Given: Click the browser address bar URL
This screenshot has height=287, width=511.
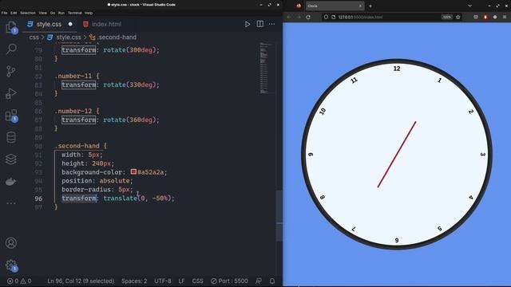Looking at the screenshot, I should 360,17.
